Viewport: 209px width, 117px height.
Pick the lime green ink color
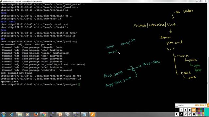point(199,115)
